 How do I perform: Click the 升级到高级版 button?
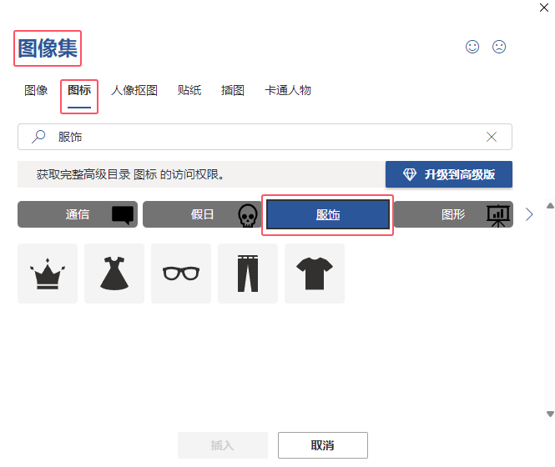(449, 174)
